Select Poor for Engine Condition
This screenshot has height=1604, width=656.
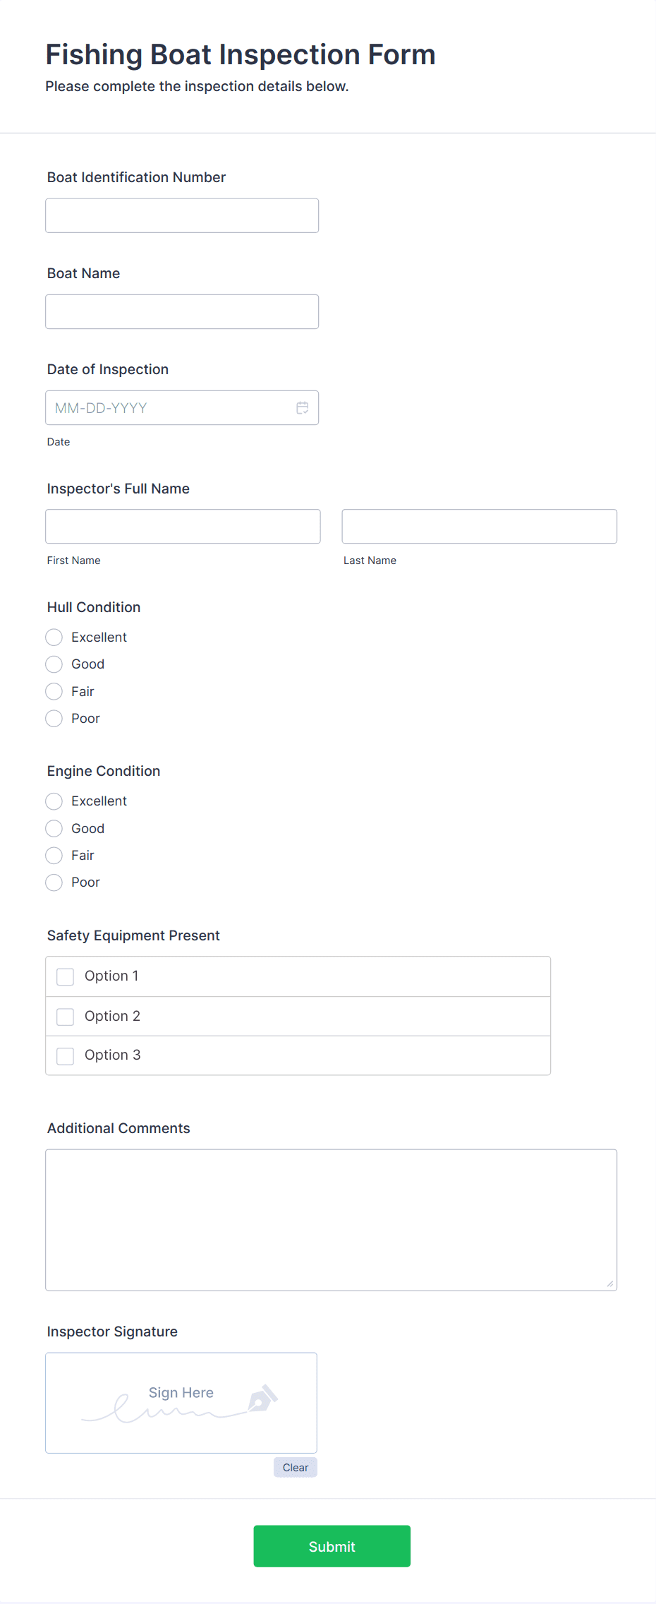click(54, 882)
